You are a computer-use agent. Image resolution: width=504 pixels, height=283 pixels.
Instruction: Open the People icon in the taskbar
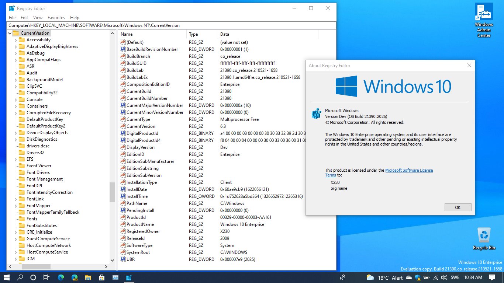(x=343, y=277)
